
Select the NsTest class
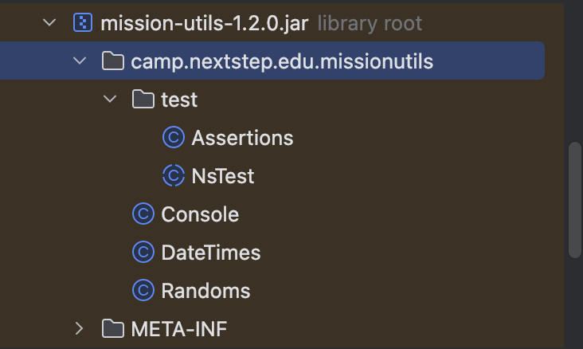pos(223,176)
